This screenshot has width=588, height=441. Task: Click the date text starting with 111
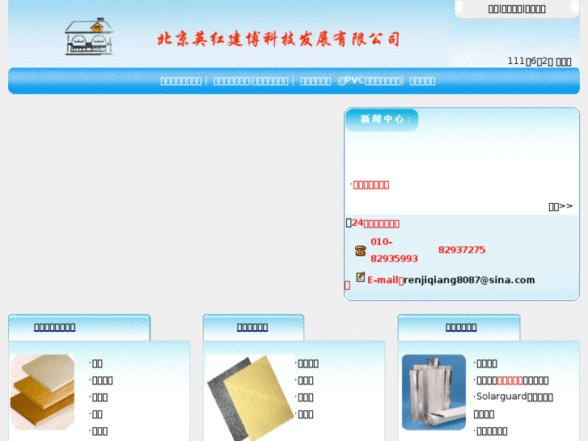pos(539,61)
